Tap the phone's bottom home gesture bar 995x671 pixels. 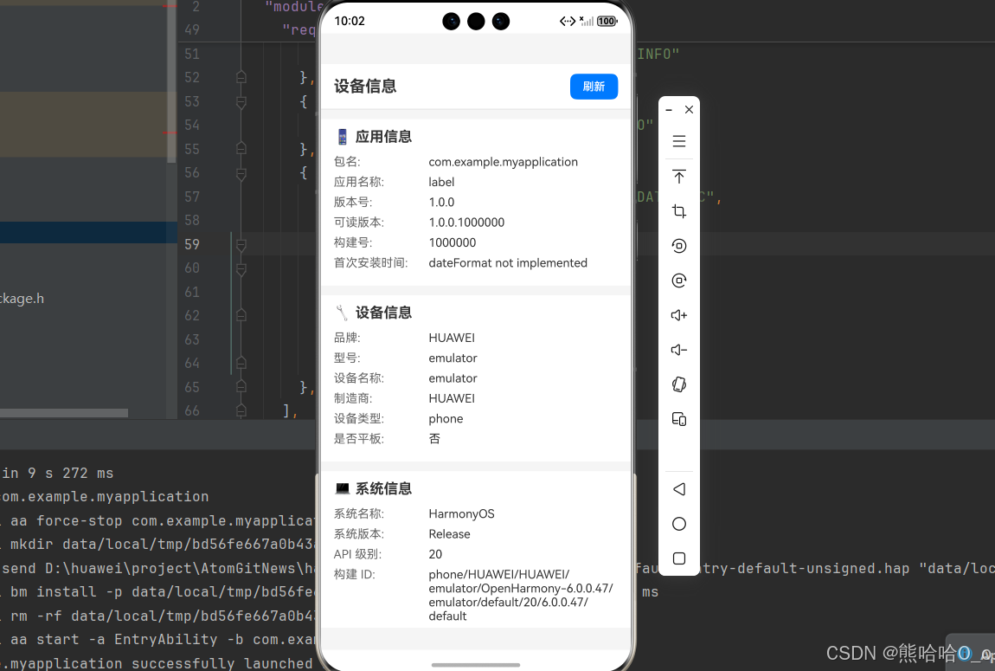[x=475, y=665]
